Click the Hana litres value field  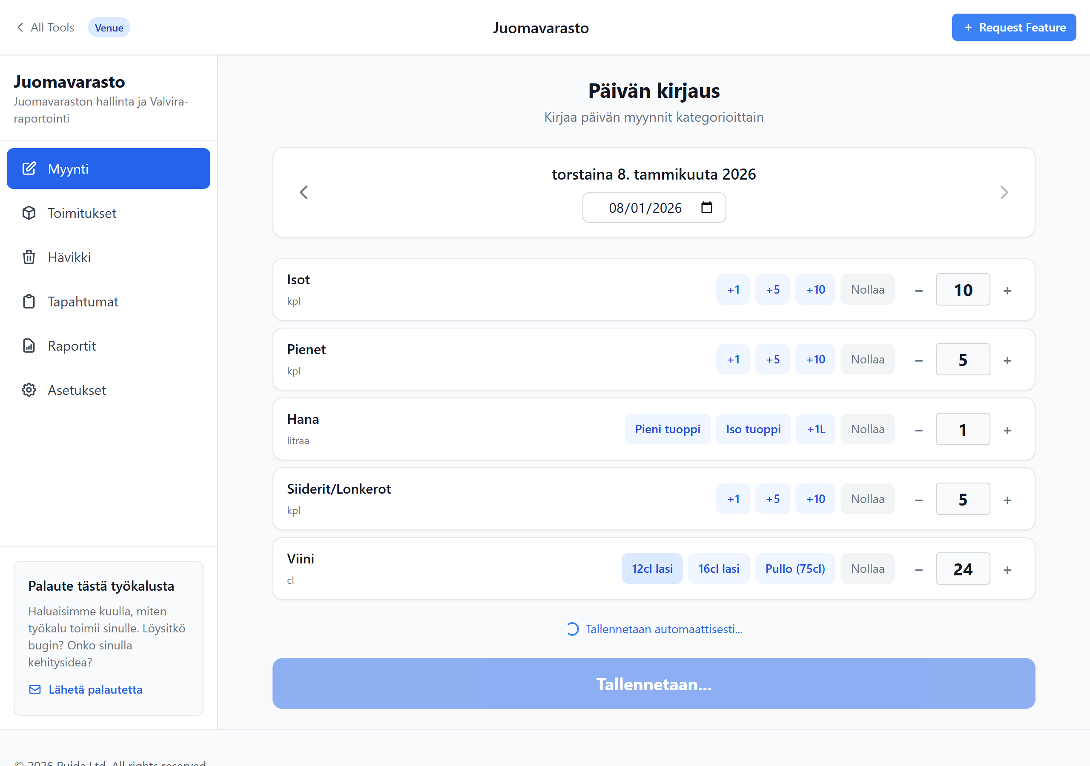(962, 429)
